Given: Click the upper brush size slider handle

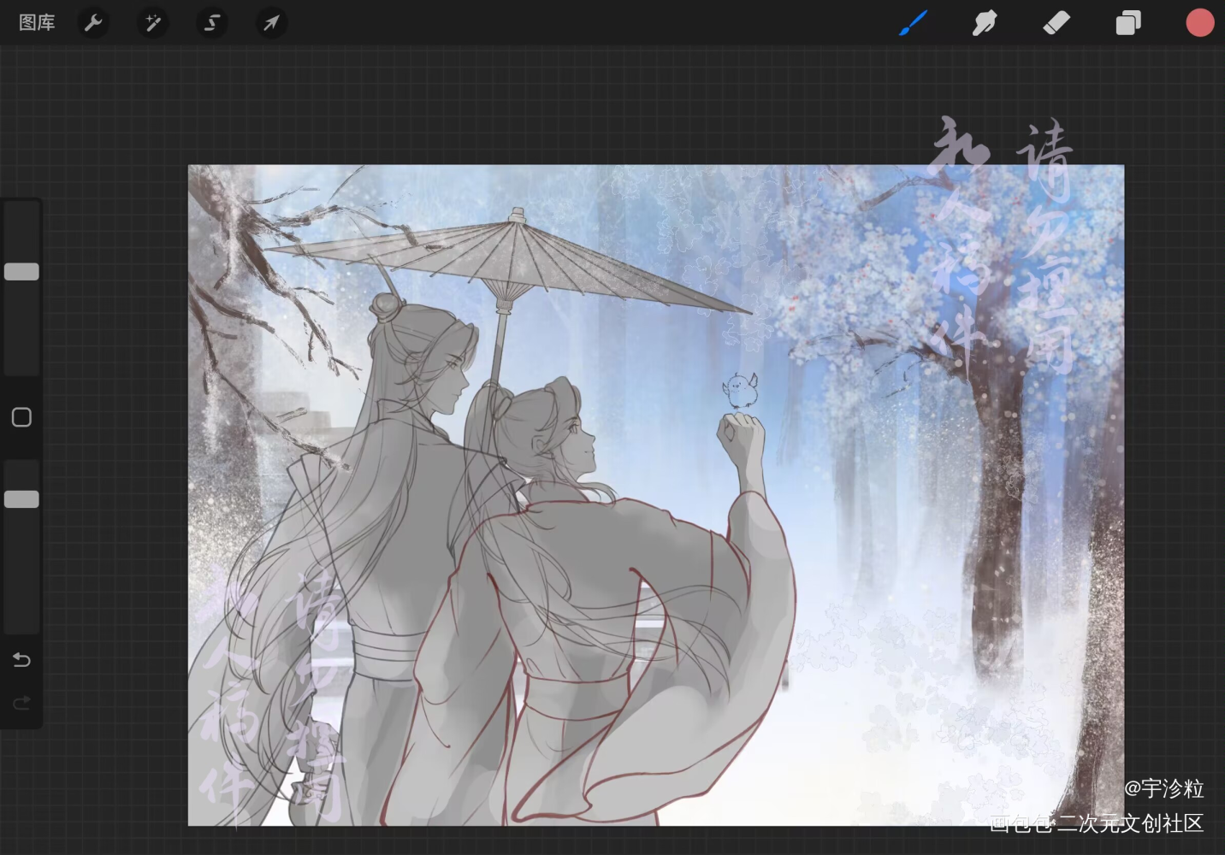Looking at the screenshot, I should tap(22, 272).
